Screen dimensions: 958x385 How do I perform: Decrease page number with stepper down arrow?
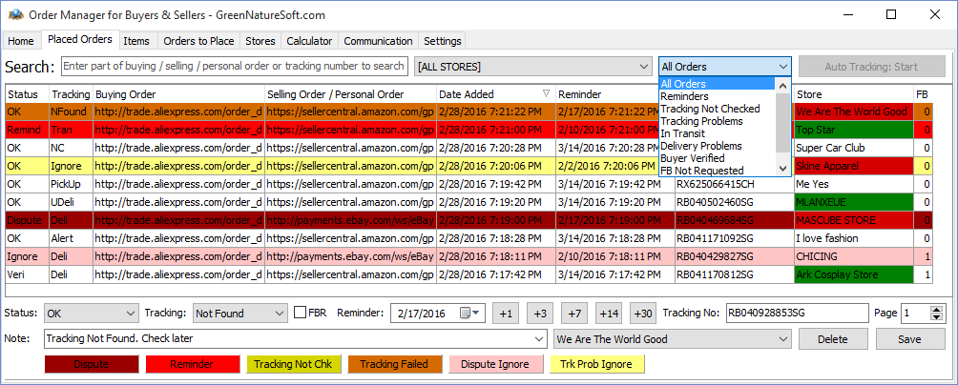937,318
